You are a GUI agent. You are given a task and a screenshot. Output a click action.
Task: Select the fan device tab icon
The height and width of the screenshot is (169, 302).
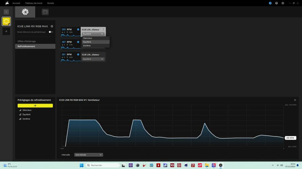(x=25, y=12)
